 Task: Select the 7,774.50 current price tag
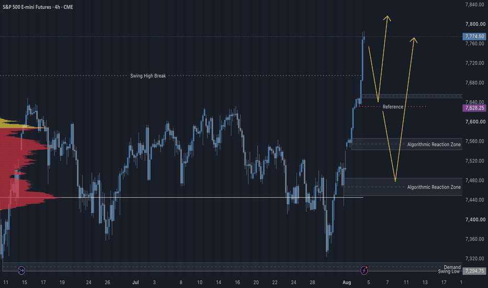coord(474,37)
